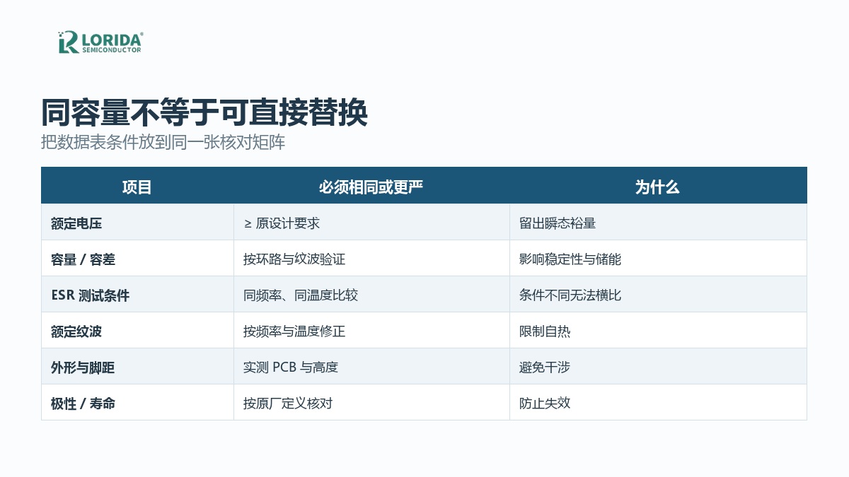Select the 额定纹波 row label
The height and width of the screenshot is (477, 849).
tap(137, 331)
